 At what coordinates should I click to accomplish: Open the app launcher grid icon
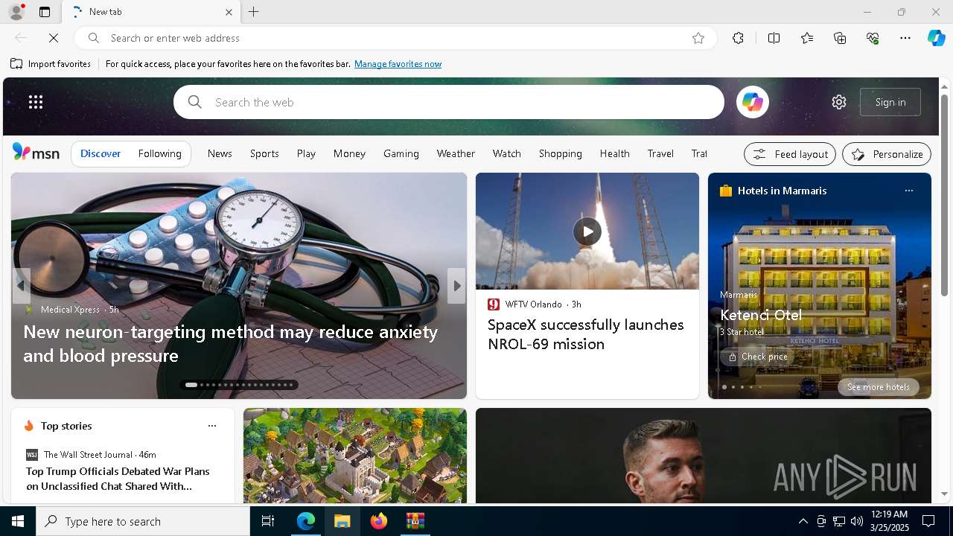pyautogui.click(x=36, y=102)
